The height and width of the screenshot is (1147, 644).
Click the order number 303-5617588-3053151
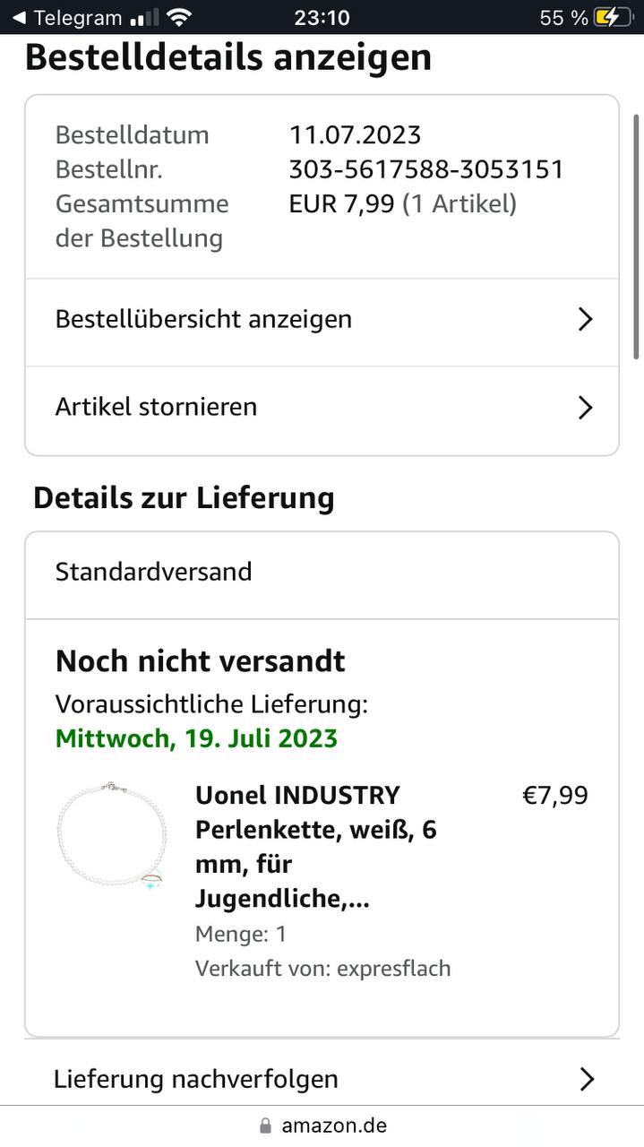click(426, 169)
